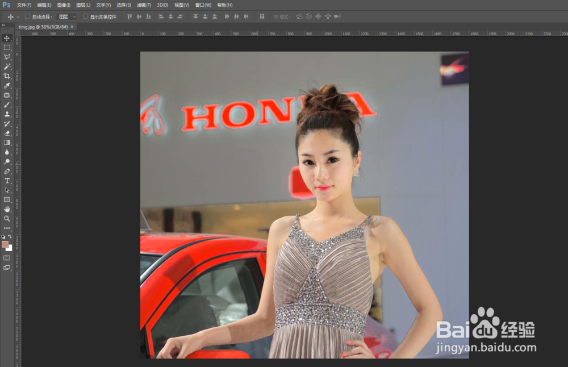
Task: Swap foreground and background colors
Action: 10,236
